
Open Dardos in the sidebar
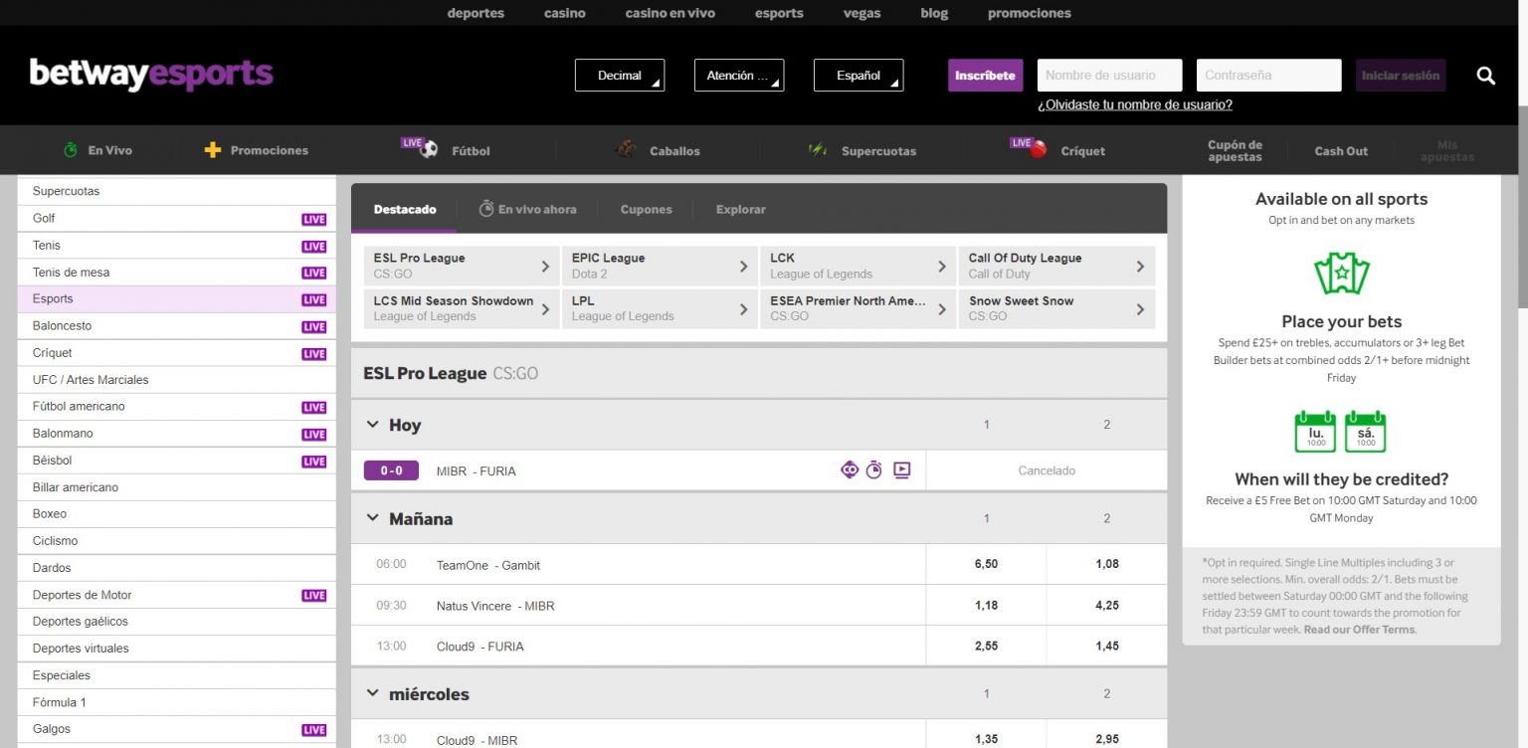point(177,568)
